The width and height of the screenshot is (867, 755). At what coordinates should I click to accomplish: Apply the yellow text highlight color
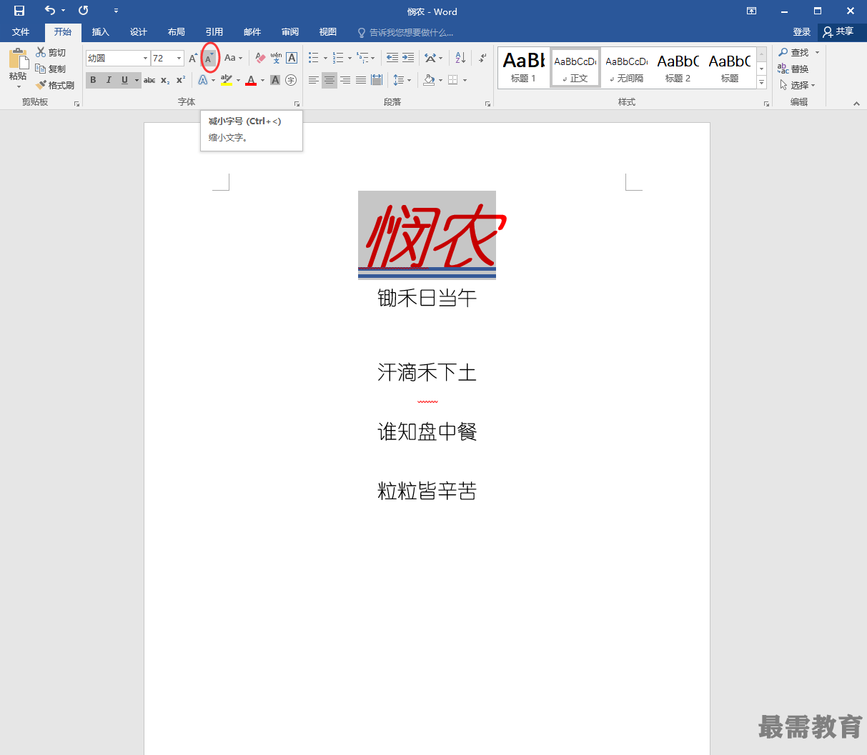click(227, 80)
